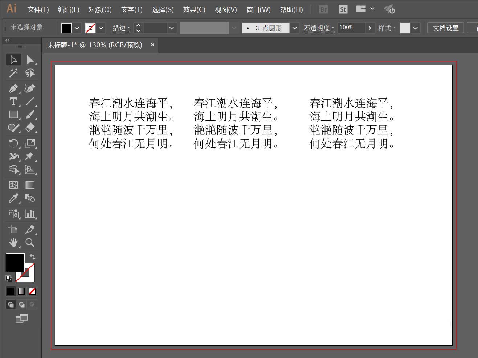
Task: Select the Symbol Sprayer tool
Action: (x=13, y=214)
